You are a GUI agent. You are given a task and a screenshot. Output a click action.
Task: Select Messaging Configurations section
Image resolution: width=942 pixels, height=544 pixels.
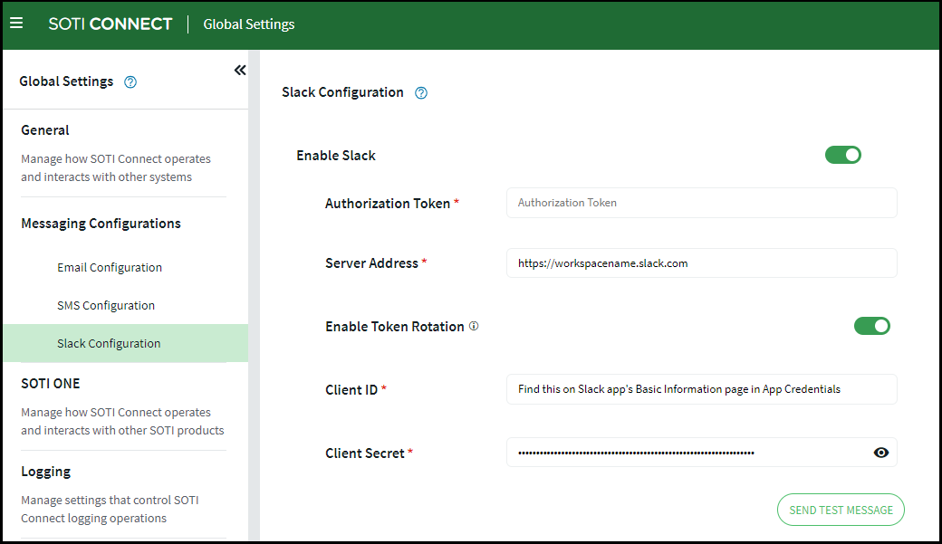click(101, 224)
